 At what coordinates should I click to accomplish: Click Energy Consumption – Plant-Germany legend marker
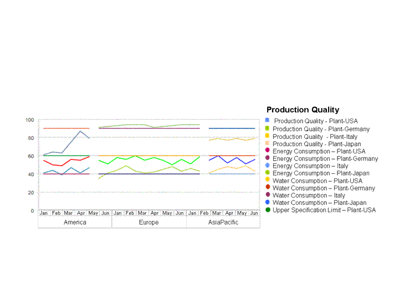pos(268,158)
